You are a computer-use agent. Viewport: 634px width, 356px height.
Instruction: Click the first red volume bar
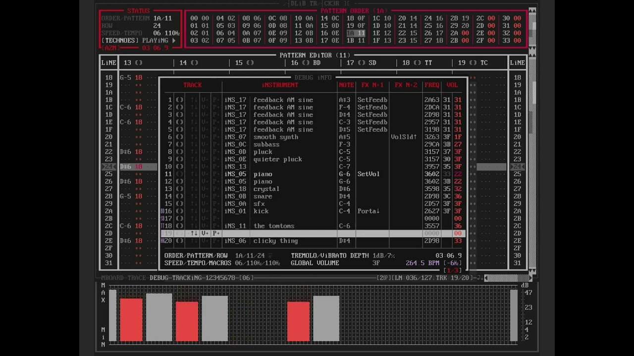131,319
